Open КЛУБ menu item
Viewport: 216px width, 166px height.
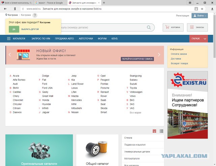pyautogui.click(x=114, y=39)
